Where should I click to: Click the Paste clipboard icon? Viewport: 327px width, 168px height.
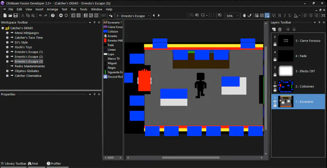(33, 15)
